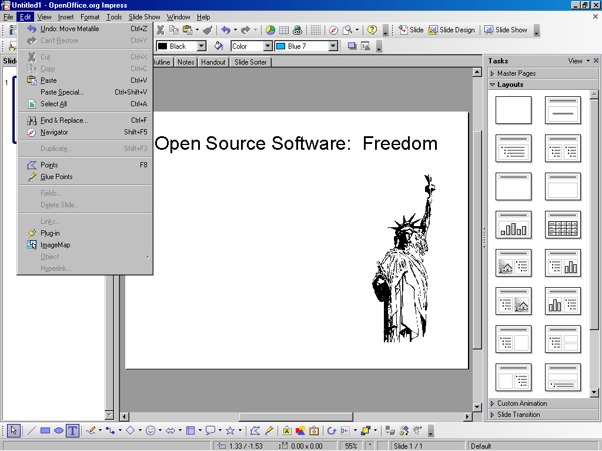Open the Blue 7 fill color selector
Image resolution: width=602 pixels, height=451 pixels.
coord(333,46)
